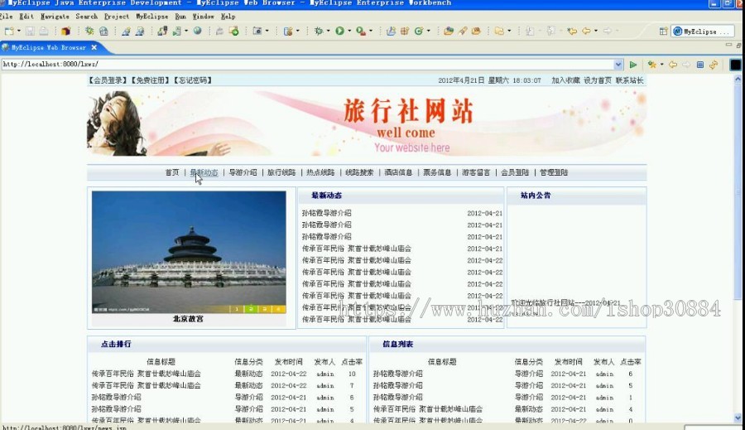Click the deploy server application icon

point(162,31)
